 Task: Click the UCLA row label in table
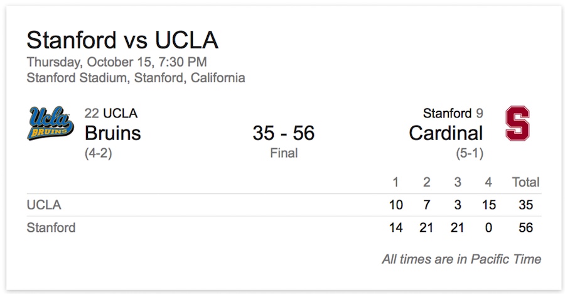click(44, 205)
